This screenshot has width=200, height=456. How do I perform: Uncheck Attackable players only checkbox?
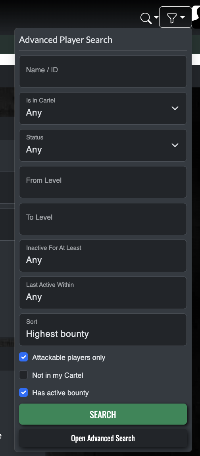tap(23, 357)
